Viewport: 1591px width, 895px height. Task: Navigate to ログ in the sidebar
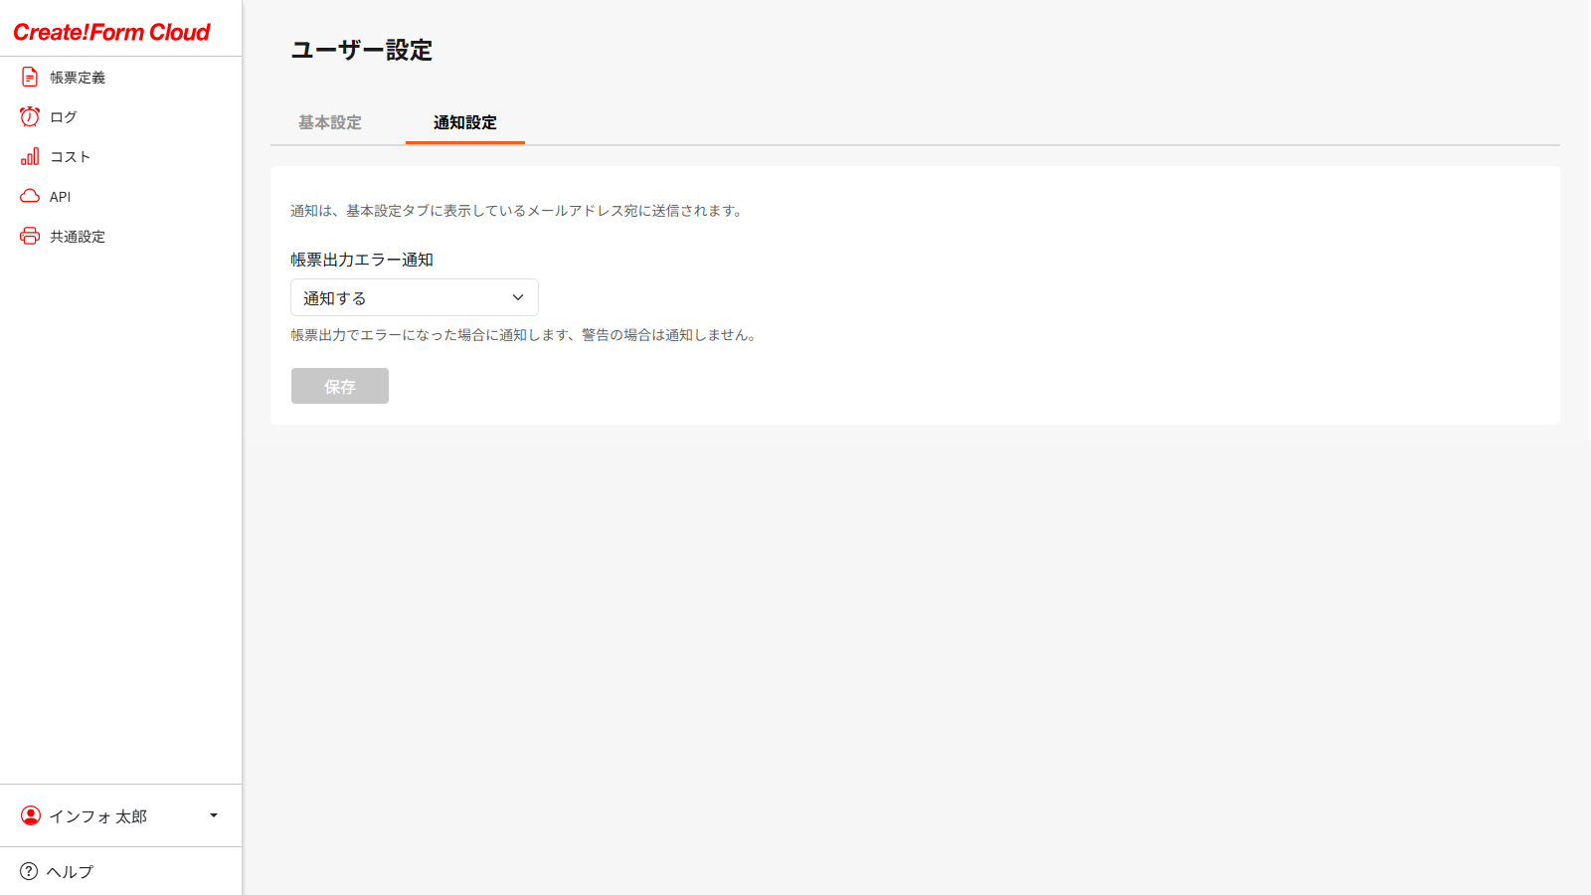[x=62, y=116]
